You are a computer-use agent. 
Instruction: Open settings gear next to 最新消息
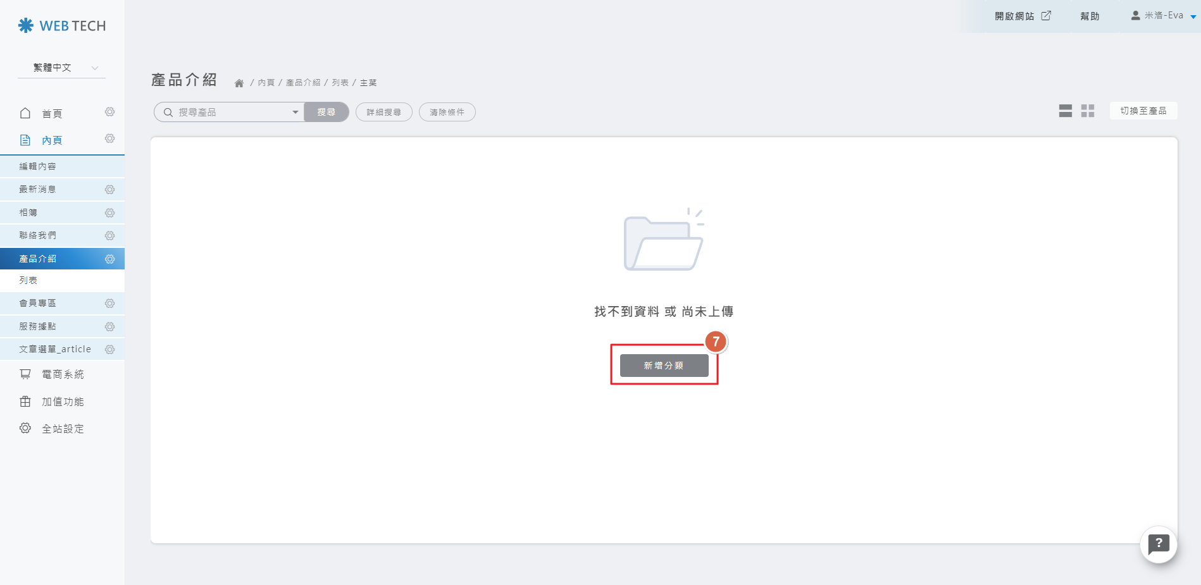(x=109, y=190)
